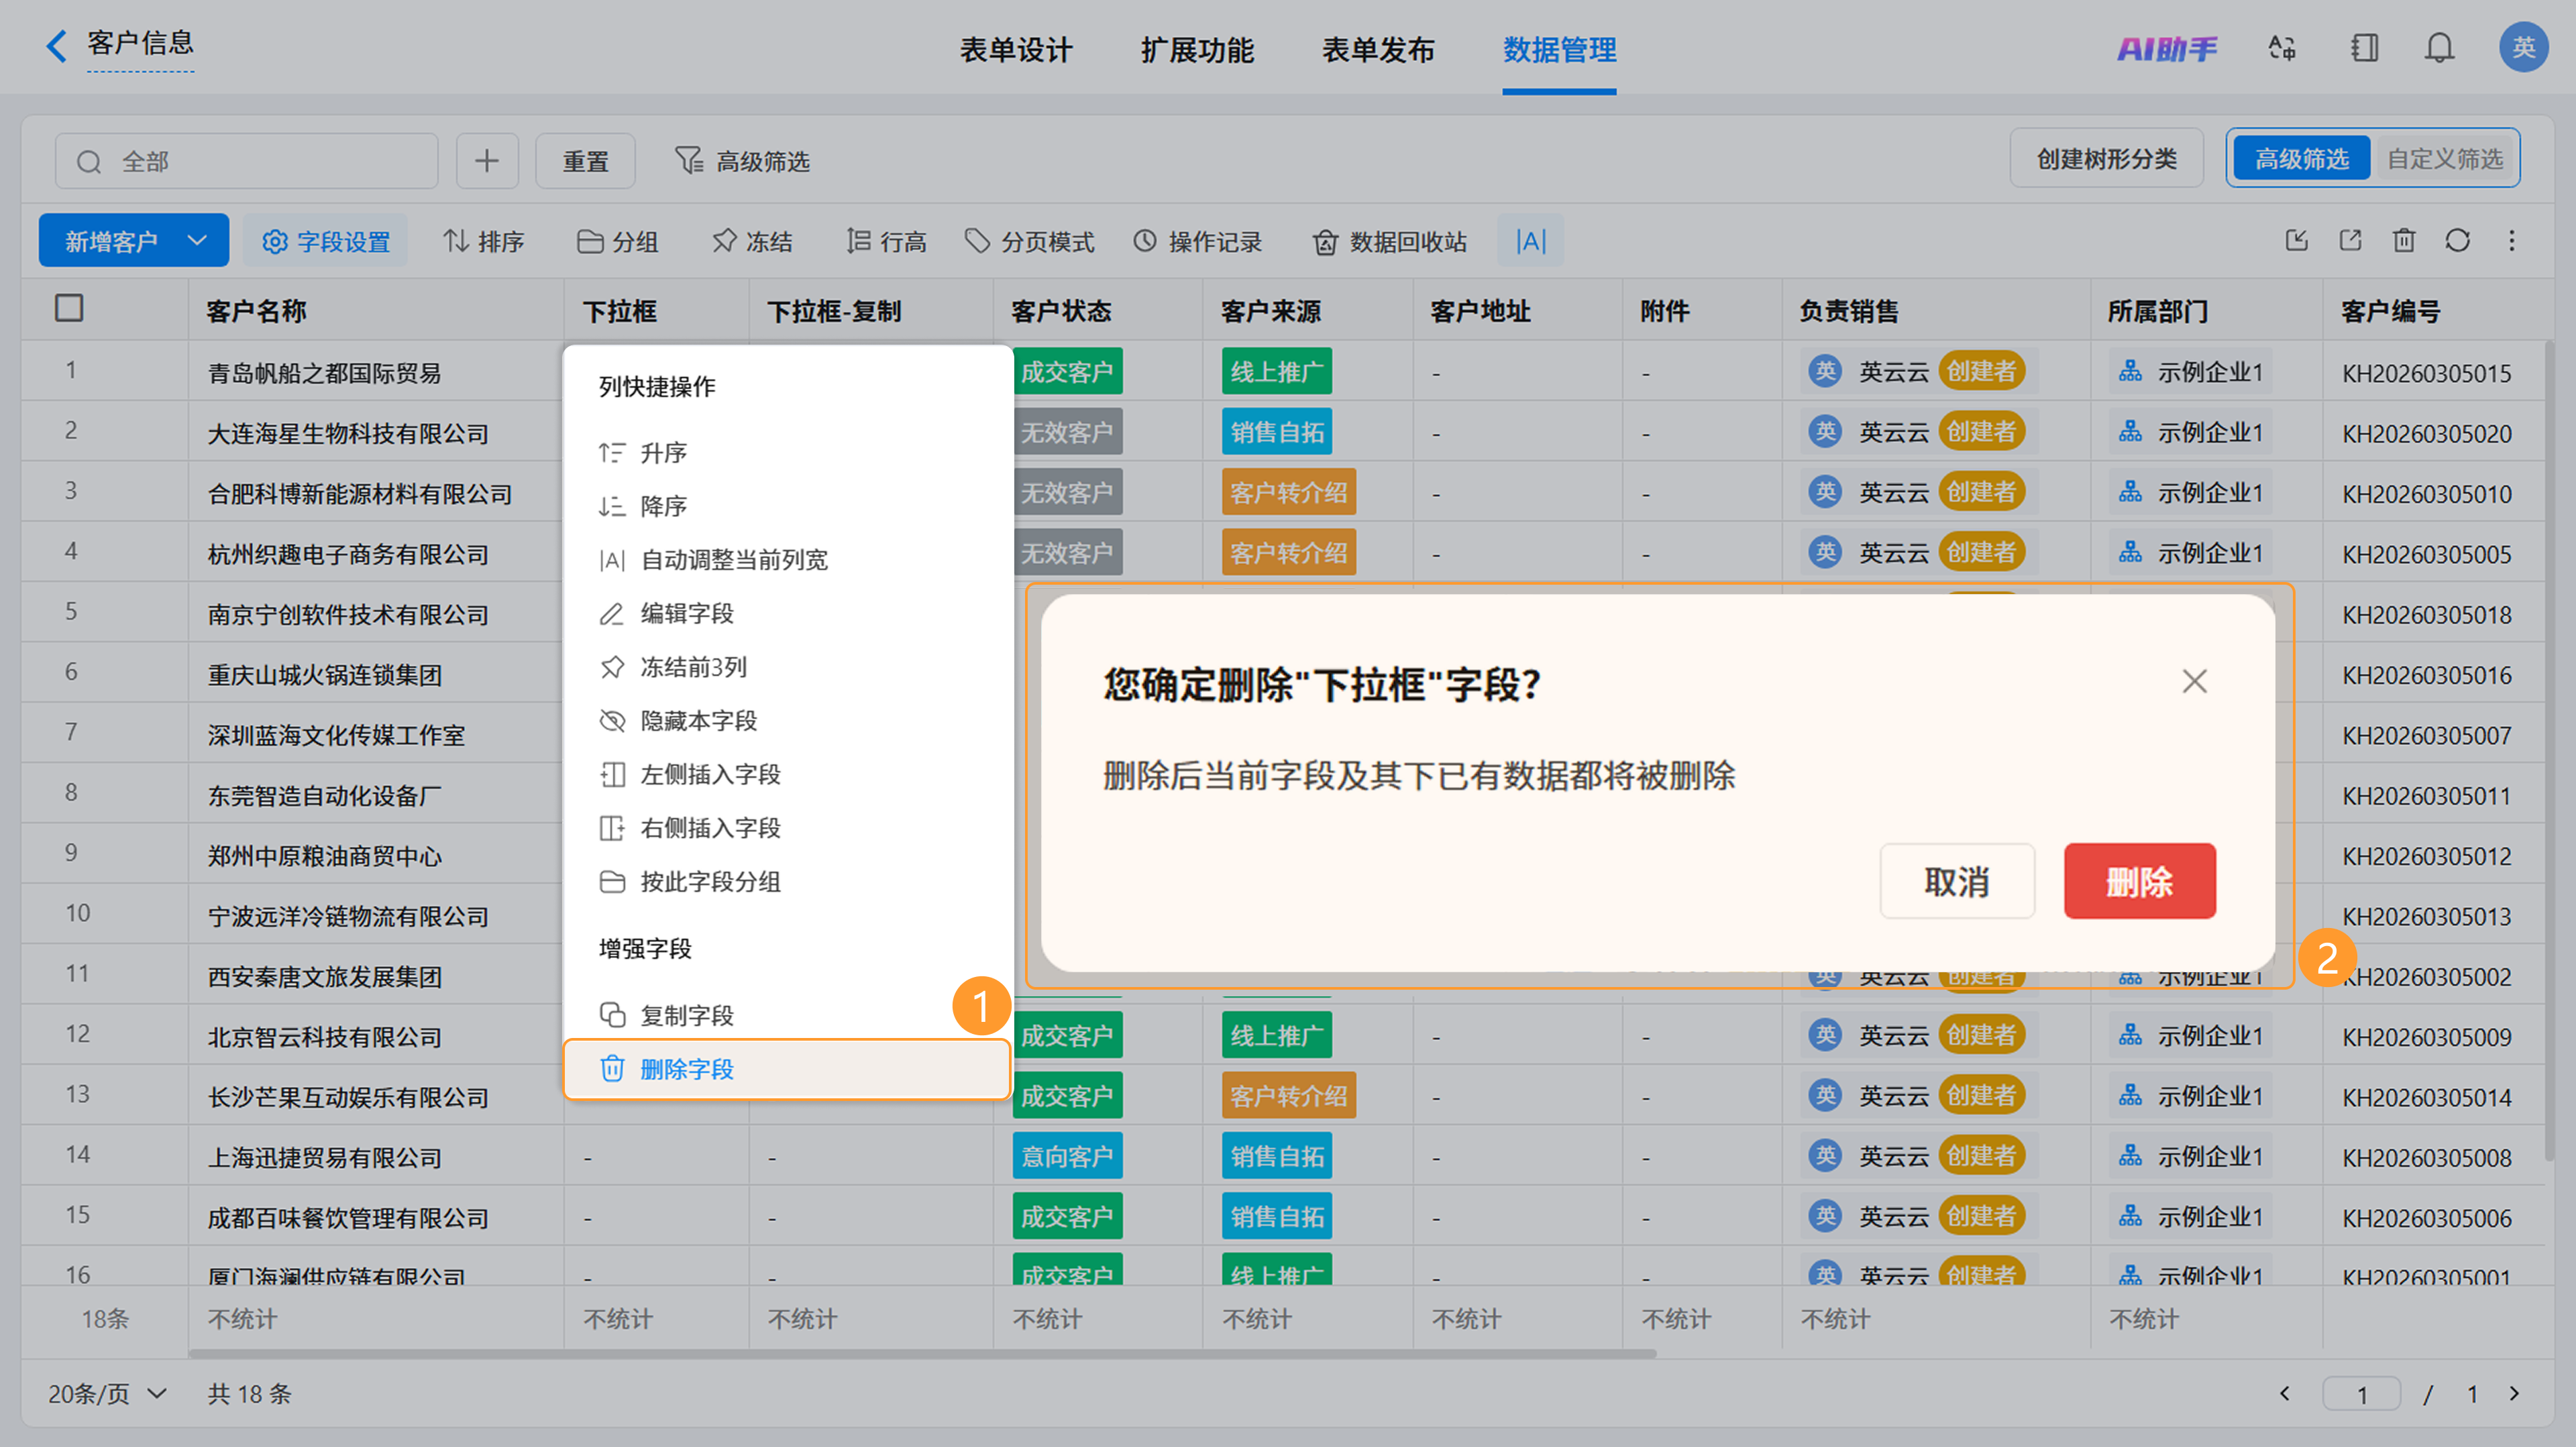Click the export data icon

coord(2351,241)
